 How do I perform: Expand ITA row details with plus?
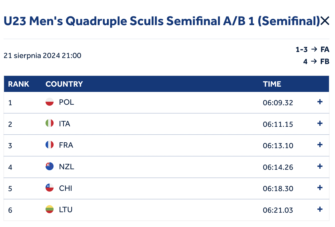[x=320, y=123]
